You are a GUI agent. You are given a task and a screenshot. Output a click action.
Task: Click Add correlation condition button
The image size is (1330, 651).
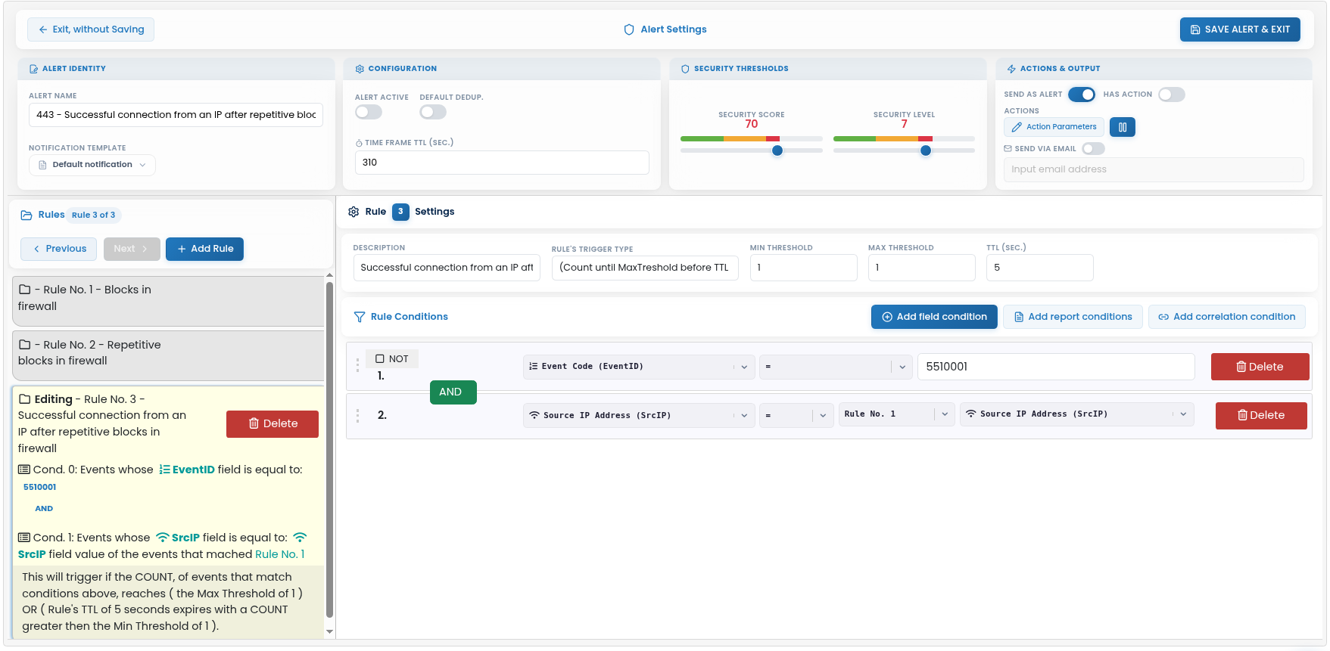pyautogui.click(x=1227, y=317)
